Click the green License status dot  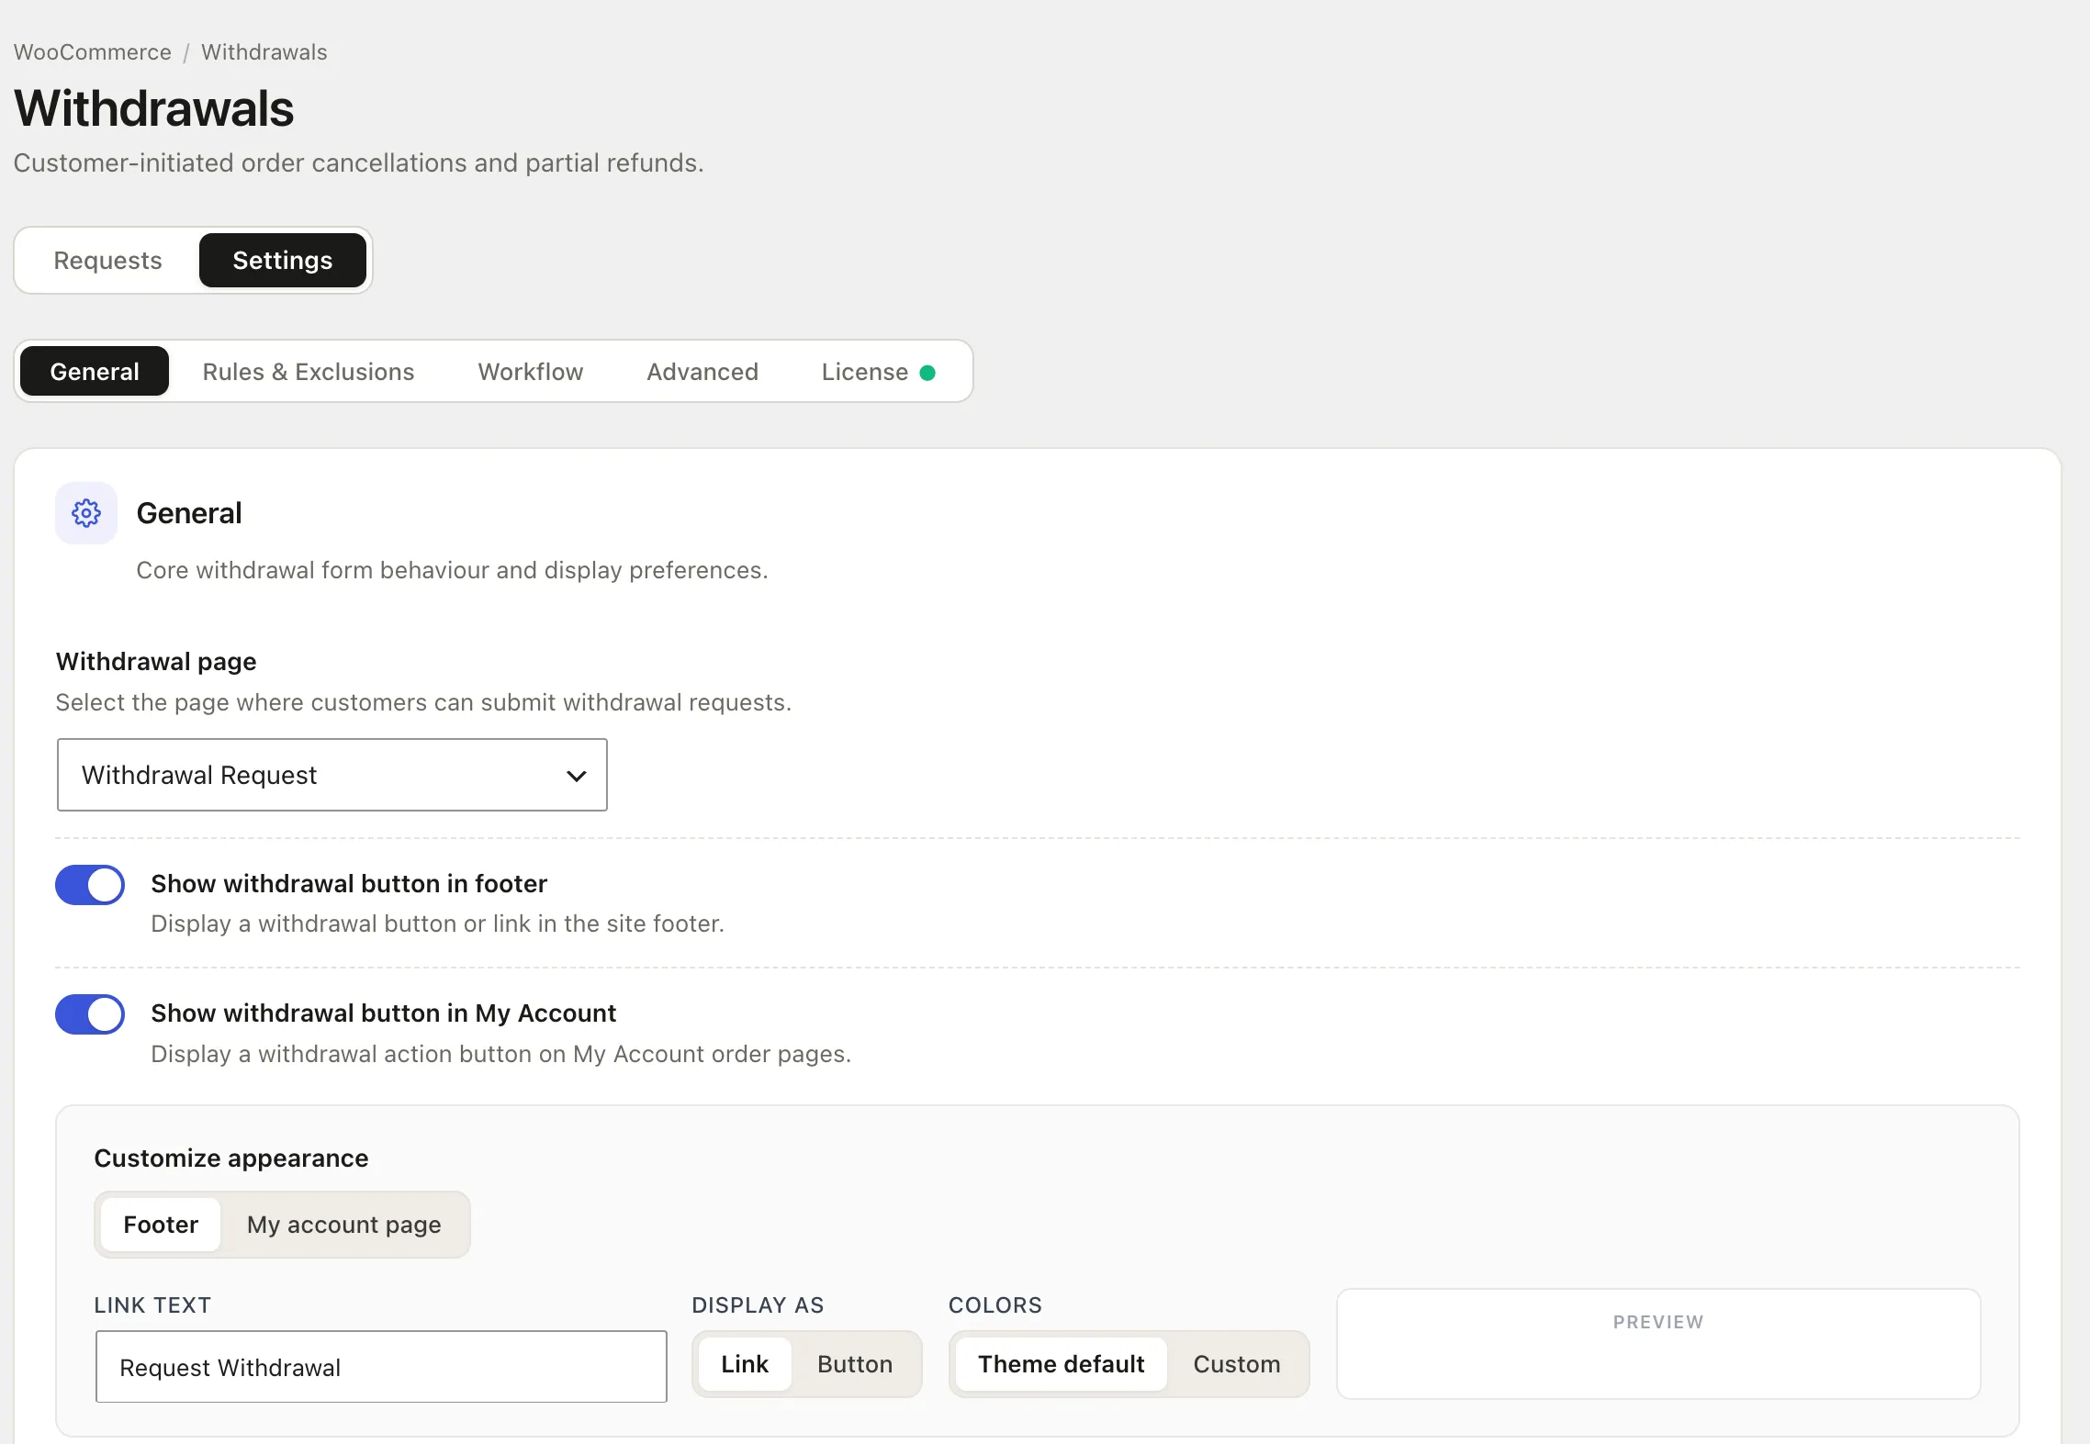point(927,373)
